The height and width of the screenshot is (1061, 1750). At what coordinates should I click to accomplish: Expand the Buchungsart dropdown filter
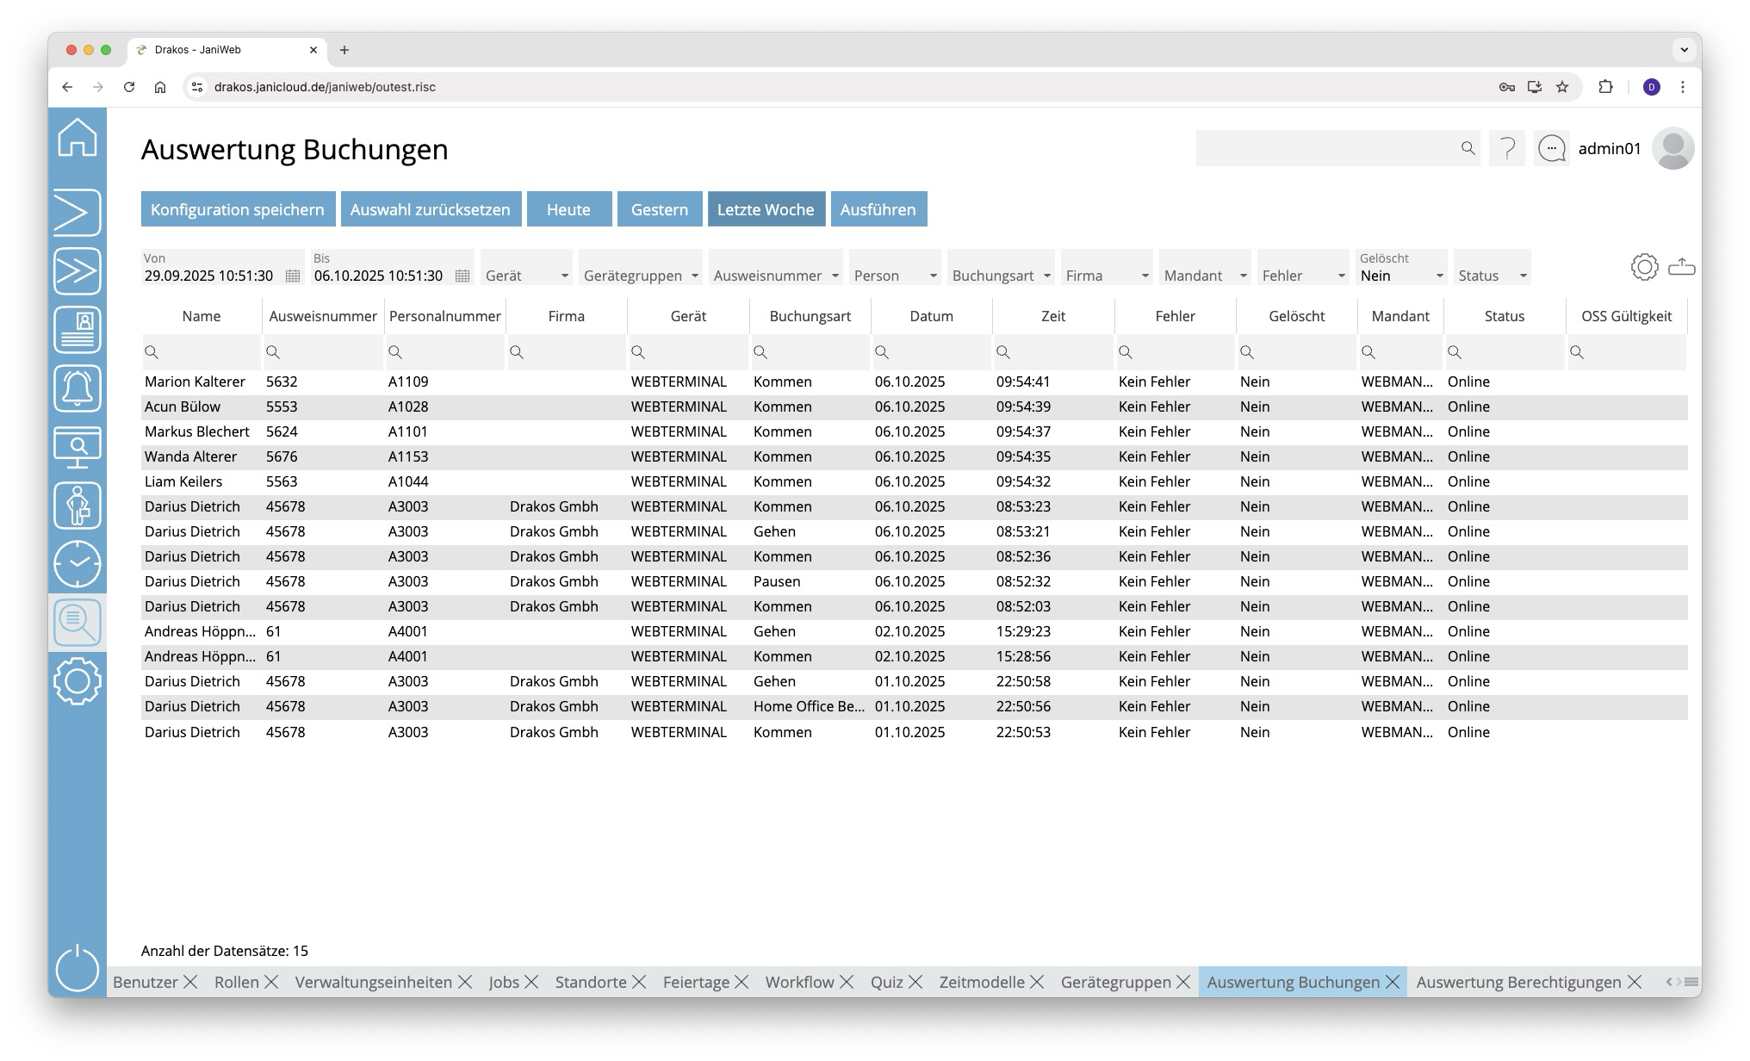pyautogui.click(x=1046, y=276)
